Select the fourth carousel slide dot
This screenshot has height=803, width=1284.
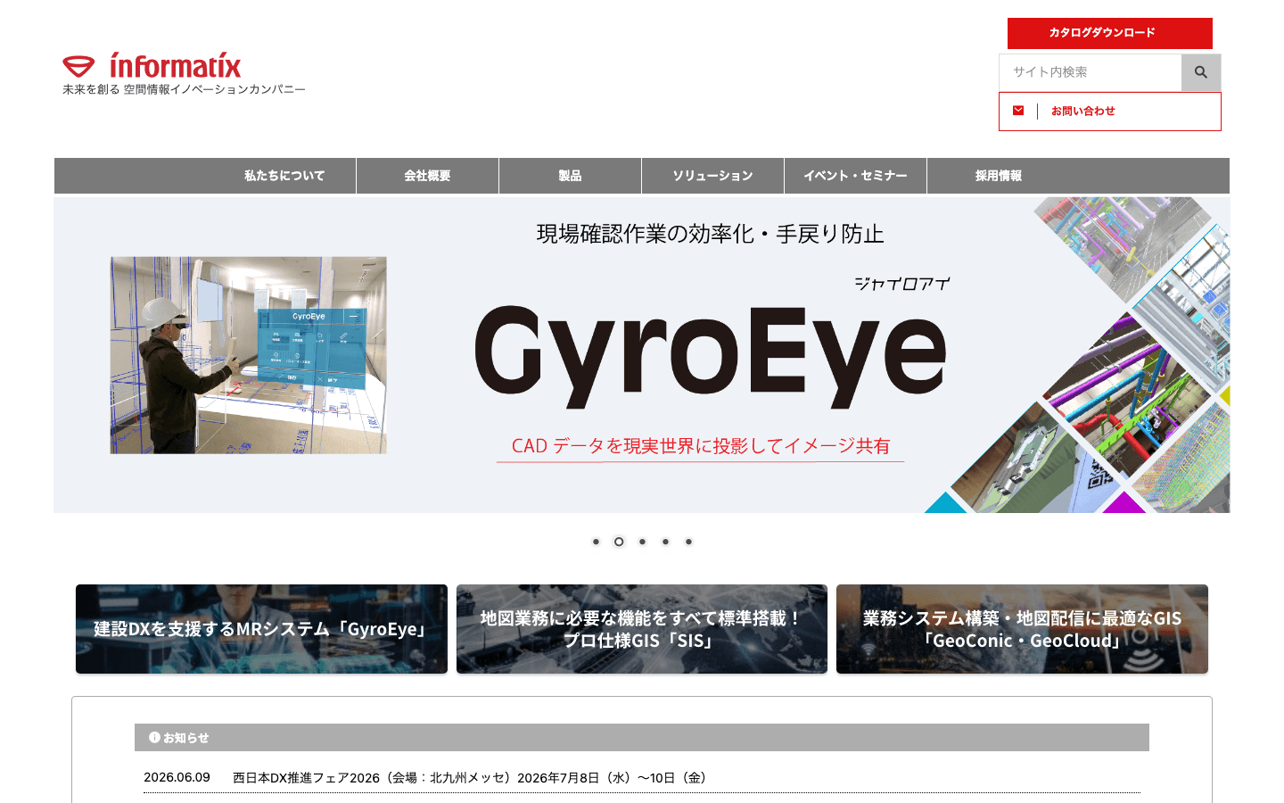665,542
